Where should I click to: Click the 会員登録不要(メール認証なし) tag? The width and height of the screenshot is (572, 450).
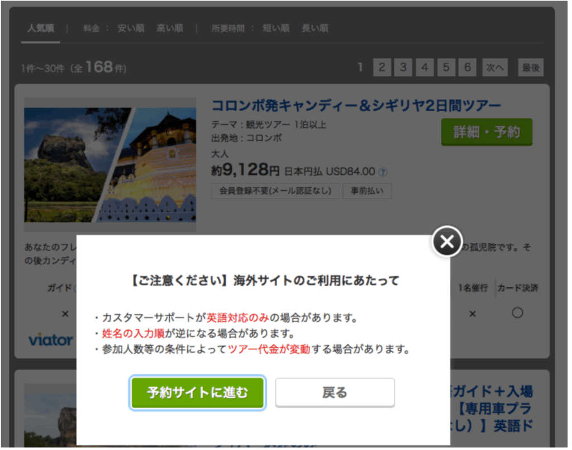click(275, 191)
